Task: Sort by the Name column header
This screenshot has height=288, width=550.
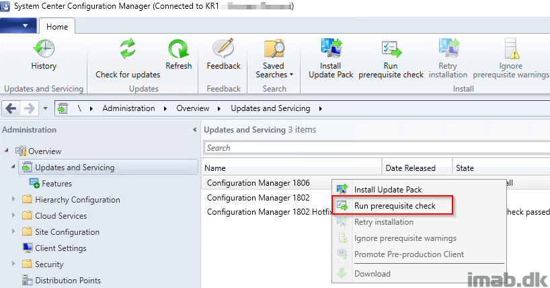Action: coord(292,168)
